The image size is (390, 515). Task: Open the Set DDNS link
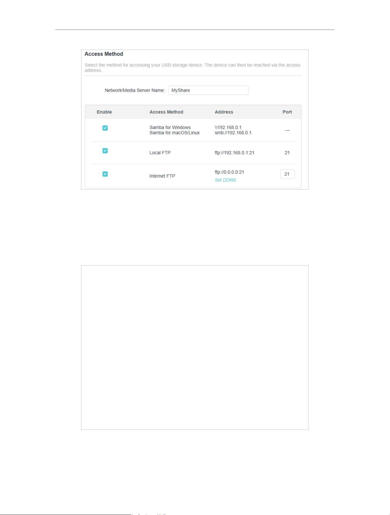tap(225, 180)
